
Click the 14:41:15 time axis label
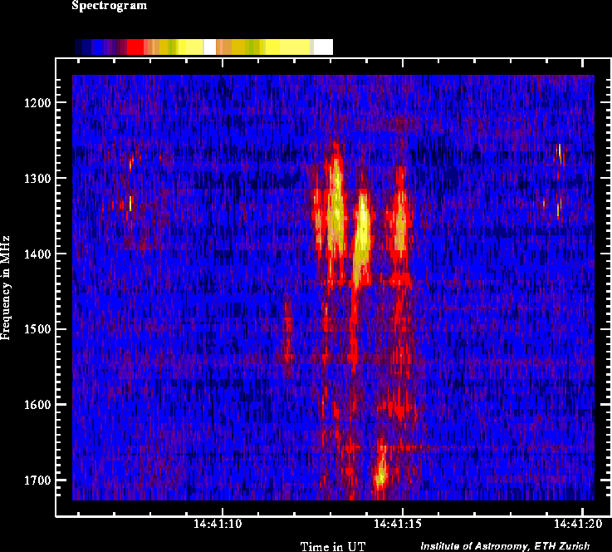[x=398, y=524]
